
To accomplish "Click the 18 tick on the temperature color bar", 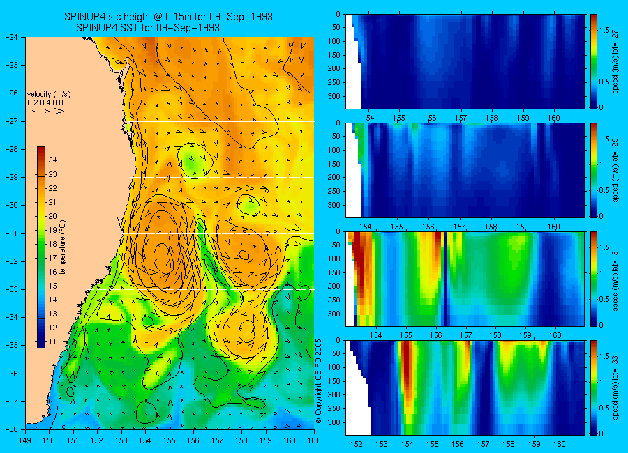I will click(x=52, y=244).
